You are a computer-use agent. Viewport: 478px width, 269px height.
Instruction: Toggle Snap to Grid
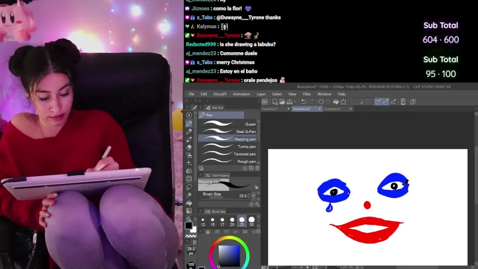point(393,102)
